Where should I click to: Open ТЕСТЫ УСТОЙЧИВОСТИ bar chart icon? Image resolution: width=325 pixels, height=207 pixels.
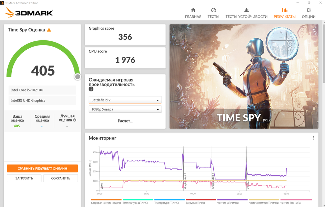tap(246, 10)
